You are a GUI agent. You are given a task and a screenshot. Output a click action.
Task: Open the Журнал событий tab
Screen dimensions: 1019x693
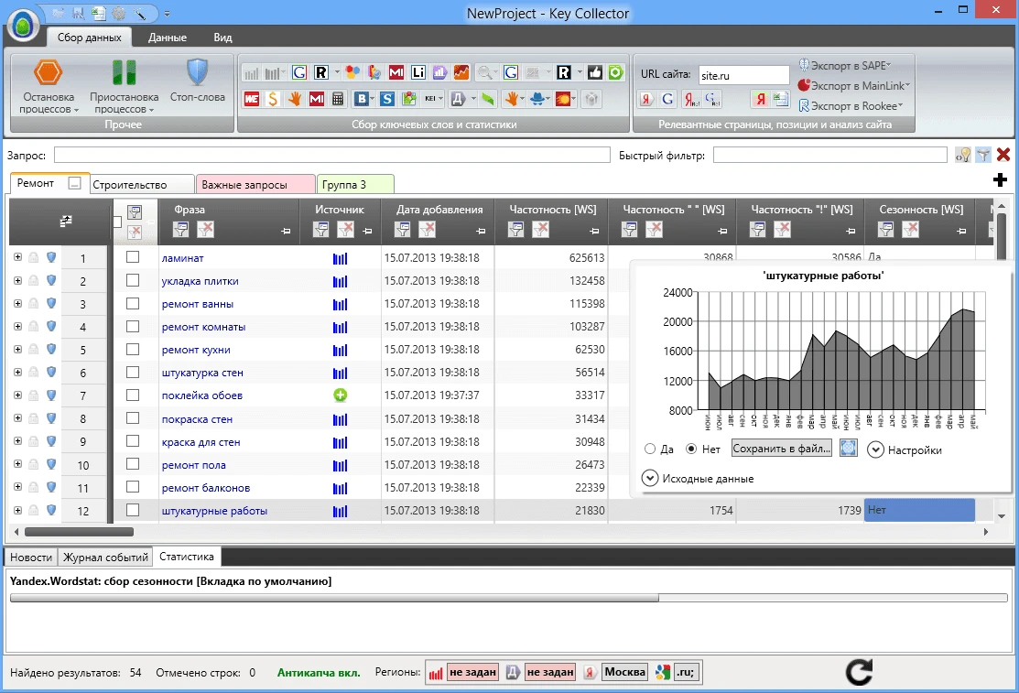pos(105,558)
